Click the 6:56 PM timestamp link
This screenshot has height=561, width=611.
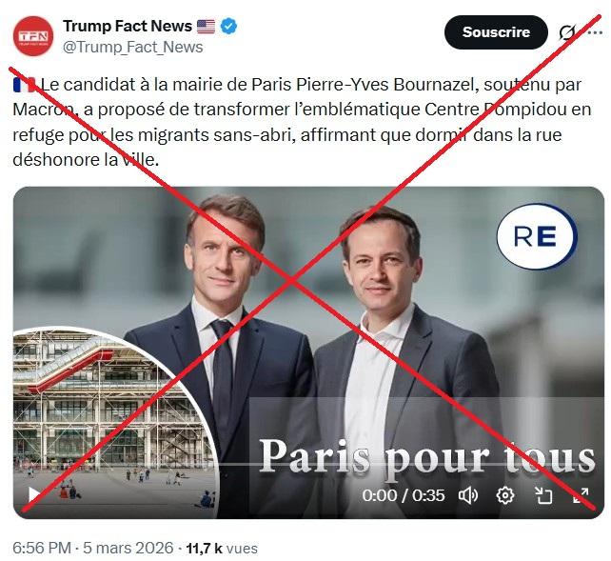pos(42,548)
